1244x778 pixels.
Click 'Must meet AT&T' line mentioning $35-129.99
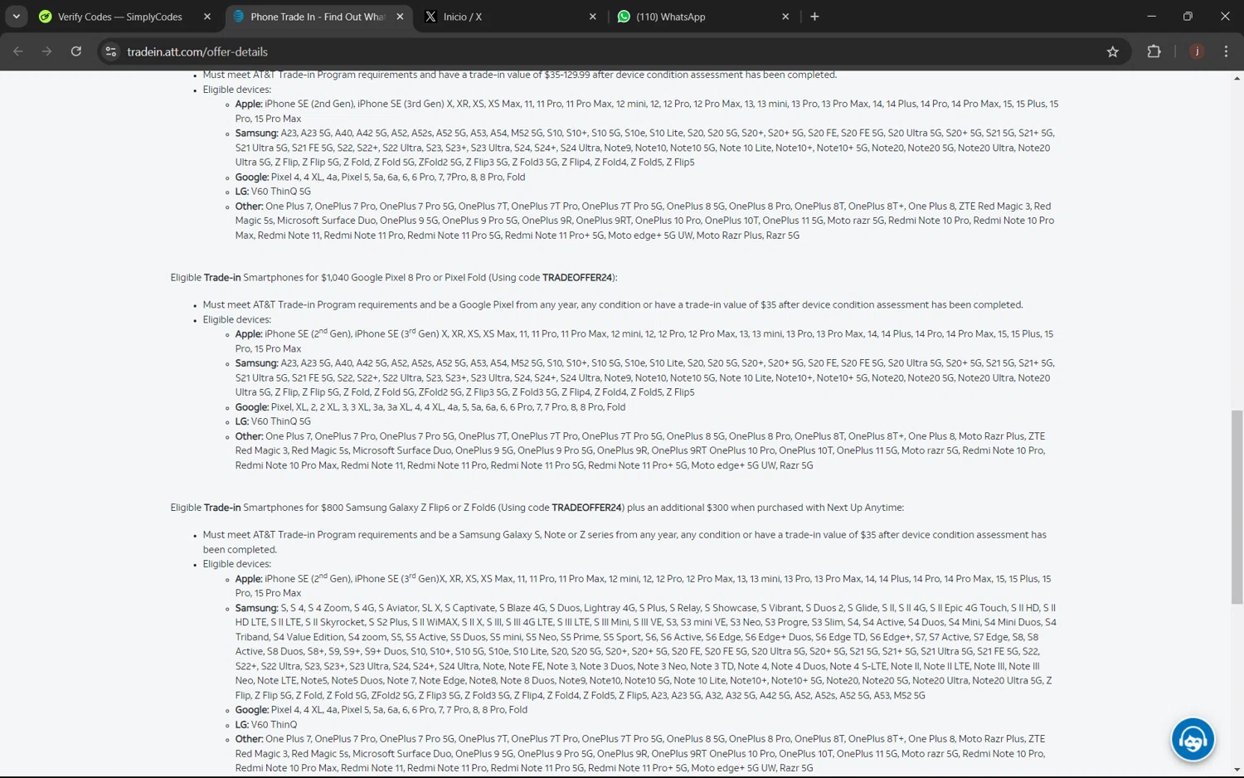520,75
